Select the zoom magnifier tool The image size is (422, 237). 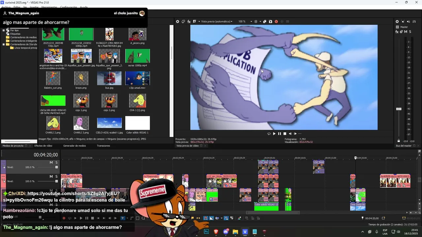(x=143, y=218)
